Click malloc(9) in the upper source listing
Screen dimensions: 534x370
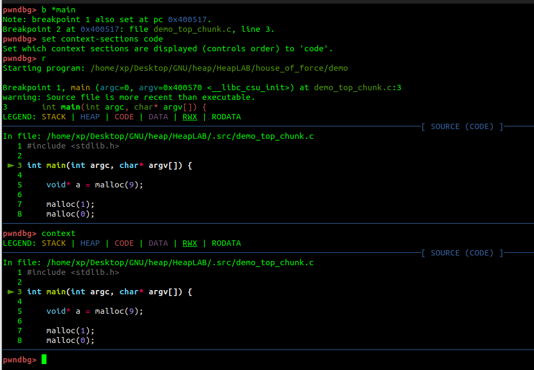click(119, 185)
